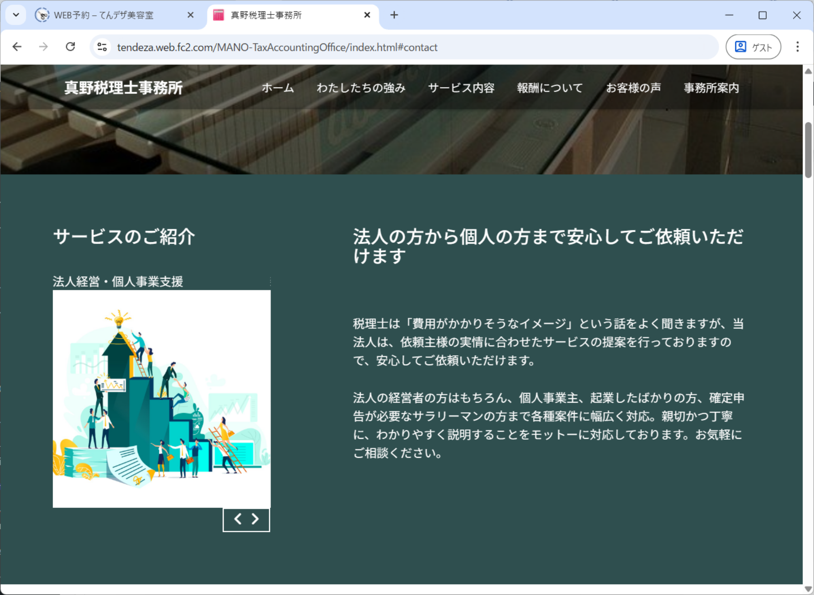Close the 真野税理士事務所 tab
Viewport: 814px width, 595px height.
pyautogui.click(x=367, y=15)
